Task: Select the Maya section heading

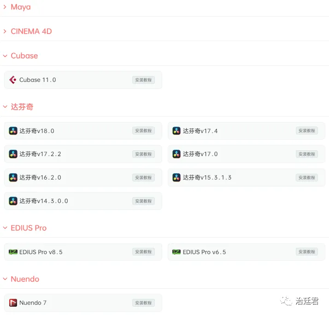Action: 21,7
